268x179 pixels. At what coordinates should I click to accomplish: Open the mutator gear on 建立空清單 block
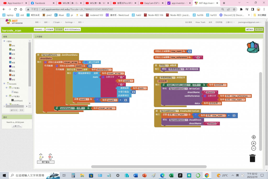[x=86, y=62]
